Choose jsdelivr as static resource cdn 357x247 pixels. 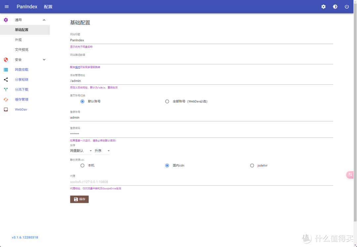click(x=252, y=166)
